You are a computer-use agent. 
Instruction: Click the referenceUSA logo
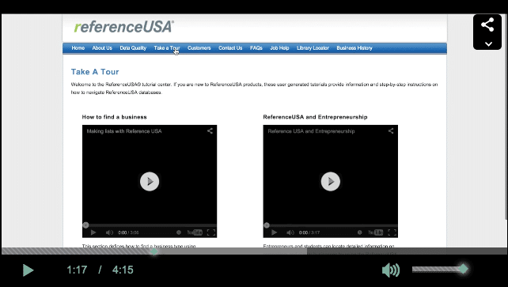123,27
